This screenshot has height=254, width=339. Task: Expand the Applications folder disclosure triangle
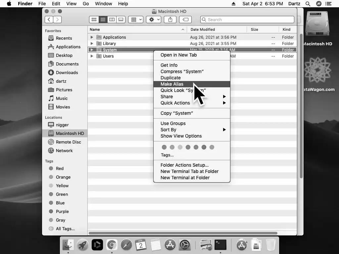(x=92, y=37)
